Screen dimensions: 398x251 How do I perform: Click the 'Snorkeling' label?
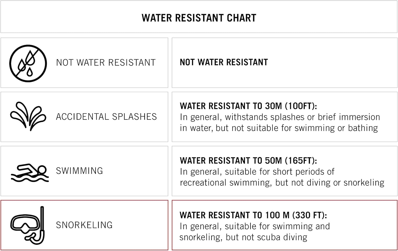(84, 225)
